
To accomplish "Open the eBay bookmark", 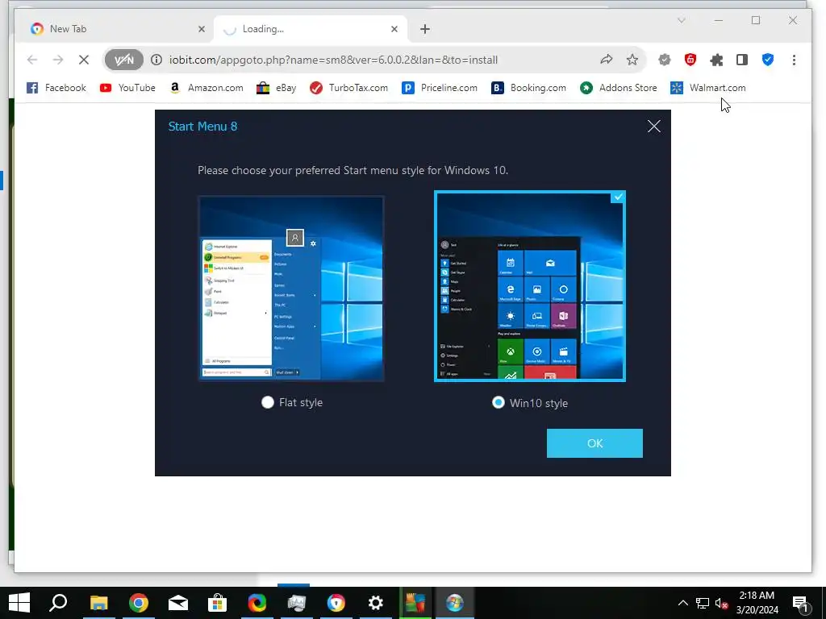I will point(276,88).
